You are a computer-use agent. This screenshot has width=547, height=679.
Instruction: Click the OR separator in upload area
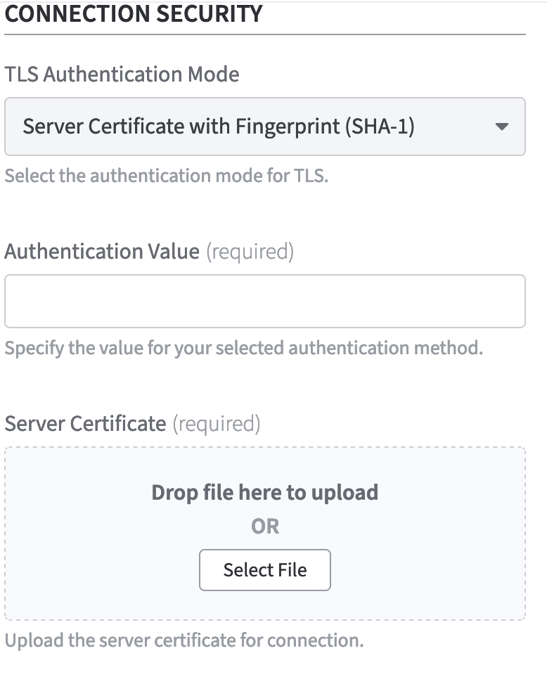point(265,526)
